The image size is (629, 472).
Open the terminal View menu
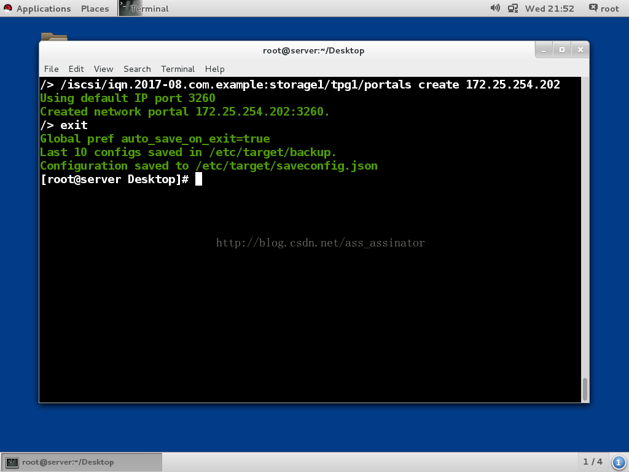103,69
